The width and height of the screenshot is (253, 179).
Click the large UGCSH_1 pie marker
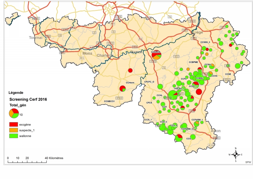pos(173,95)
